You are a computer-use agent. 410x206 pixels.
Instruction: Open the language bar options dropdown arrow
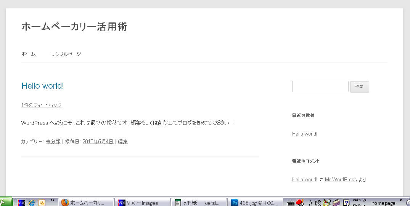pos(365,205)
